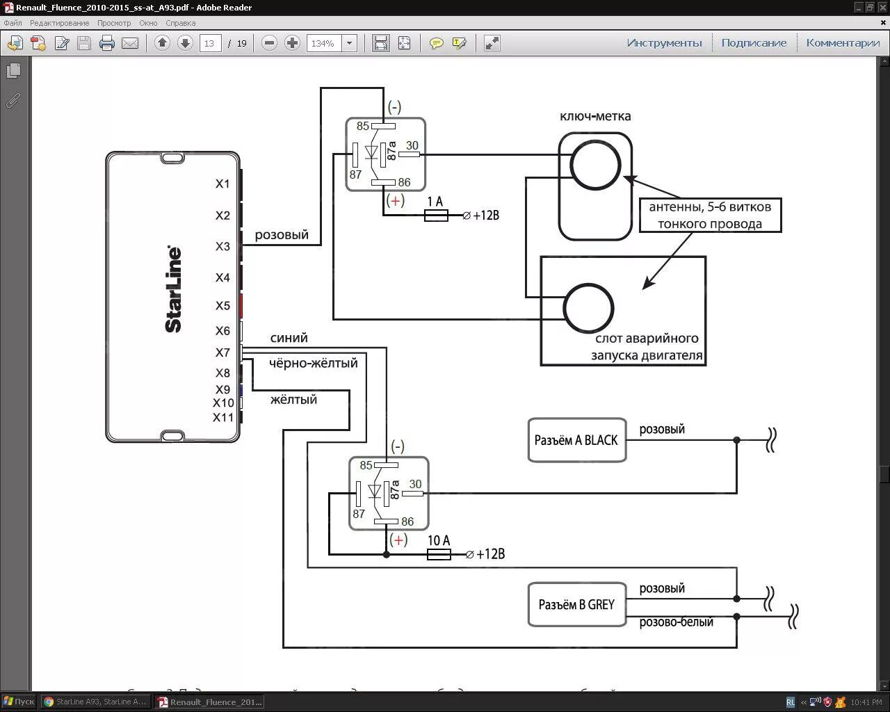Click the zoom value field 134%

click(x=323, y=43)
